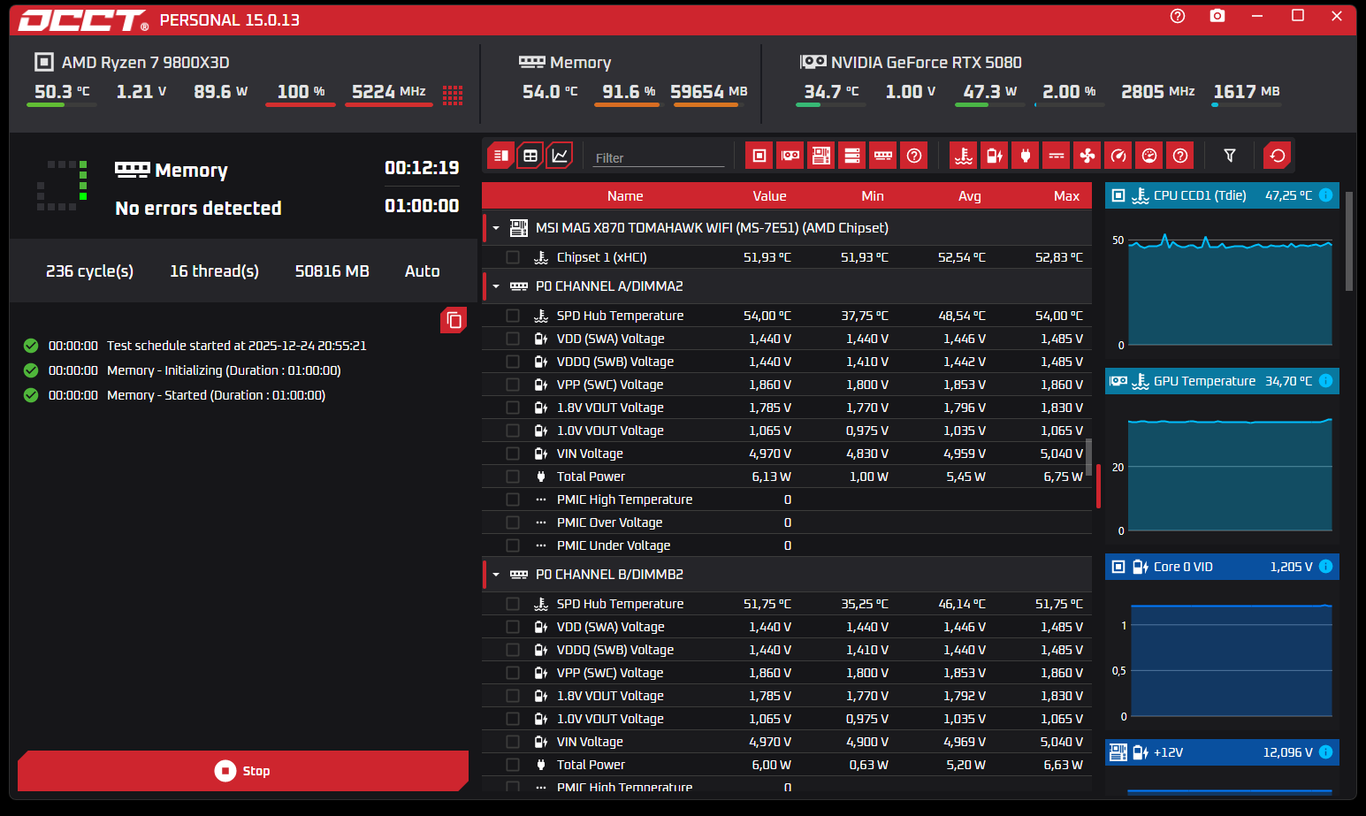This screenshot has height=816, width=1366.
Task: Filter sensors by fan icon
Action: point(1087,156)
